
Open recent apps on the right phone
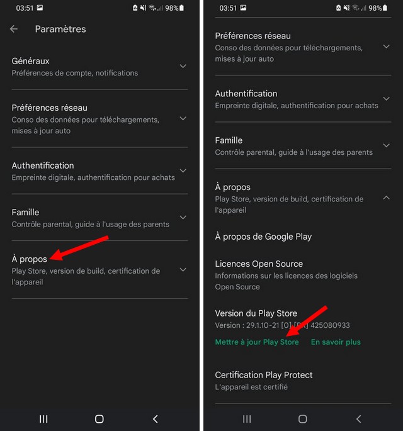coord(247,419)
